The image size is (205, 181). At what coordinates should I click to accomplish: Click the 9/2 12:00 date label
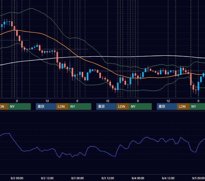point(47,178)
